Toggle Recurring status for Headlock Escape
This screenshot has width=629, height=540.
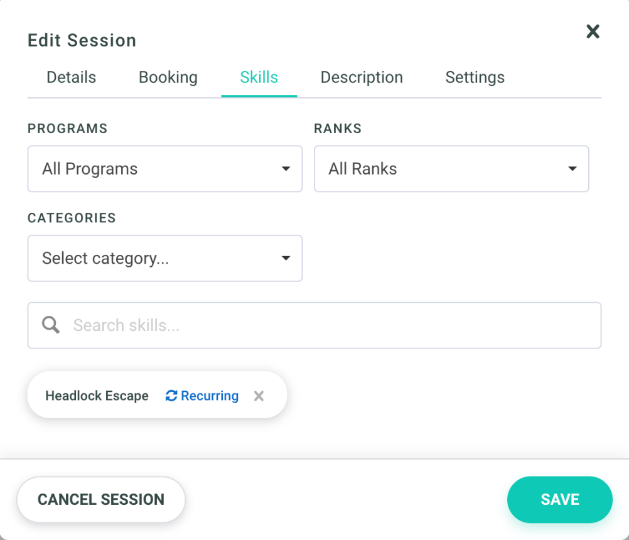201,396
